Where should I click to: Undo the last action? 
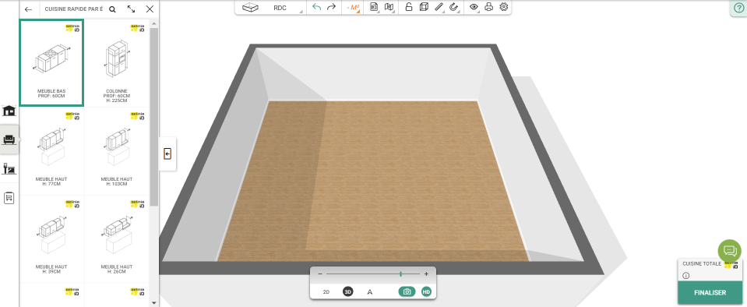click(317, 7)
